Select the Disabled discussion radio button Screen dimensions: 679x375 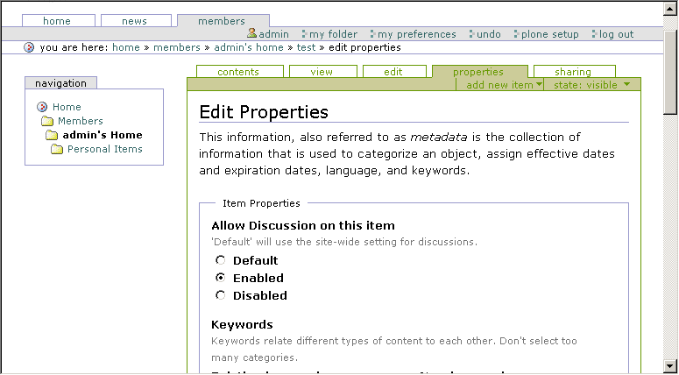click(221, 295)
